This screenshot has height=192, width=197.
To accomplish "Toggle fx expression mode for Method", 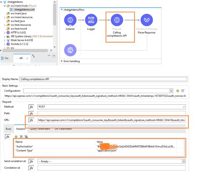I will point(31,107).
